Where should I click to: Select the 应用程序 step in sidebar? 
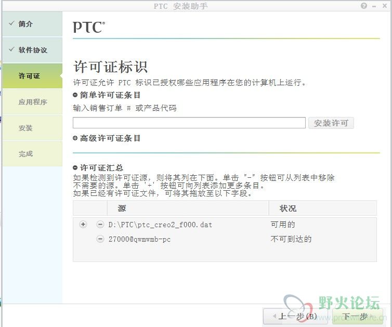[32, 102]
